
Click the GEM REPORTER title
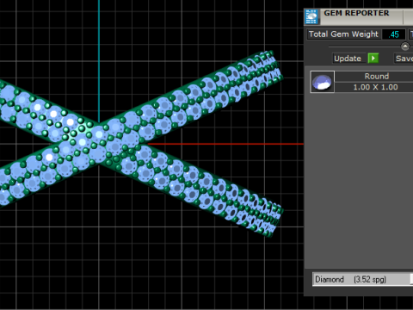point(356,13)
